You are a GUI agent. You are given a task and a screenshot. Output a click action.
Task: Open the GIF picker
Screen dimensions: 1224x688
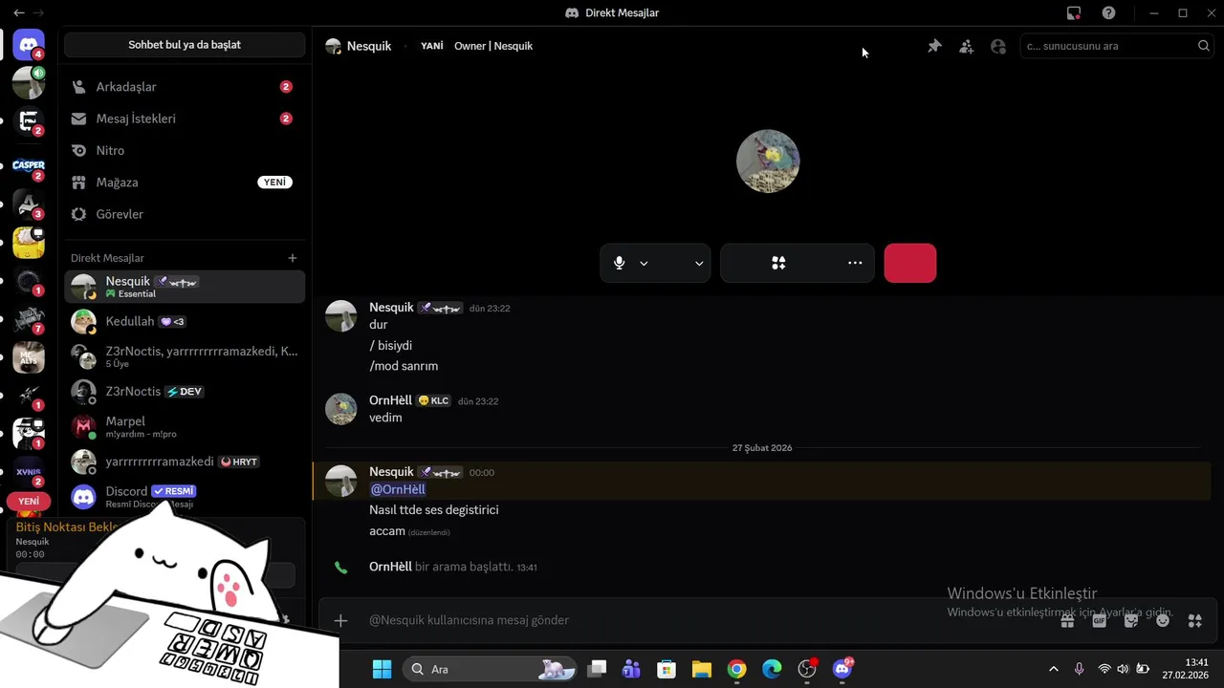click(1100, 620)
